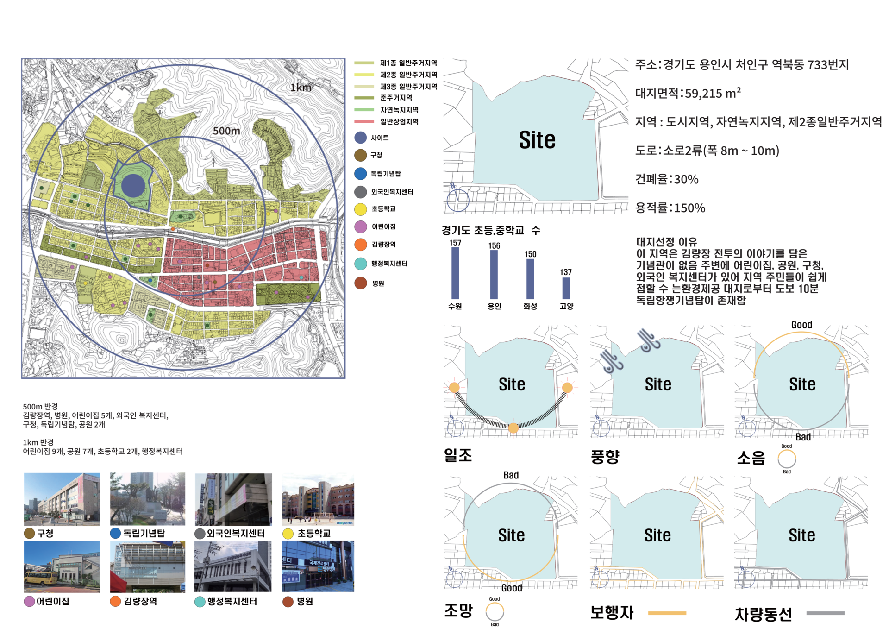
Task: Click the 일반상업지역 red color line swatch
Action: click(364, 122)
